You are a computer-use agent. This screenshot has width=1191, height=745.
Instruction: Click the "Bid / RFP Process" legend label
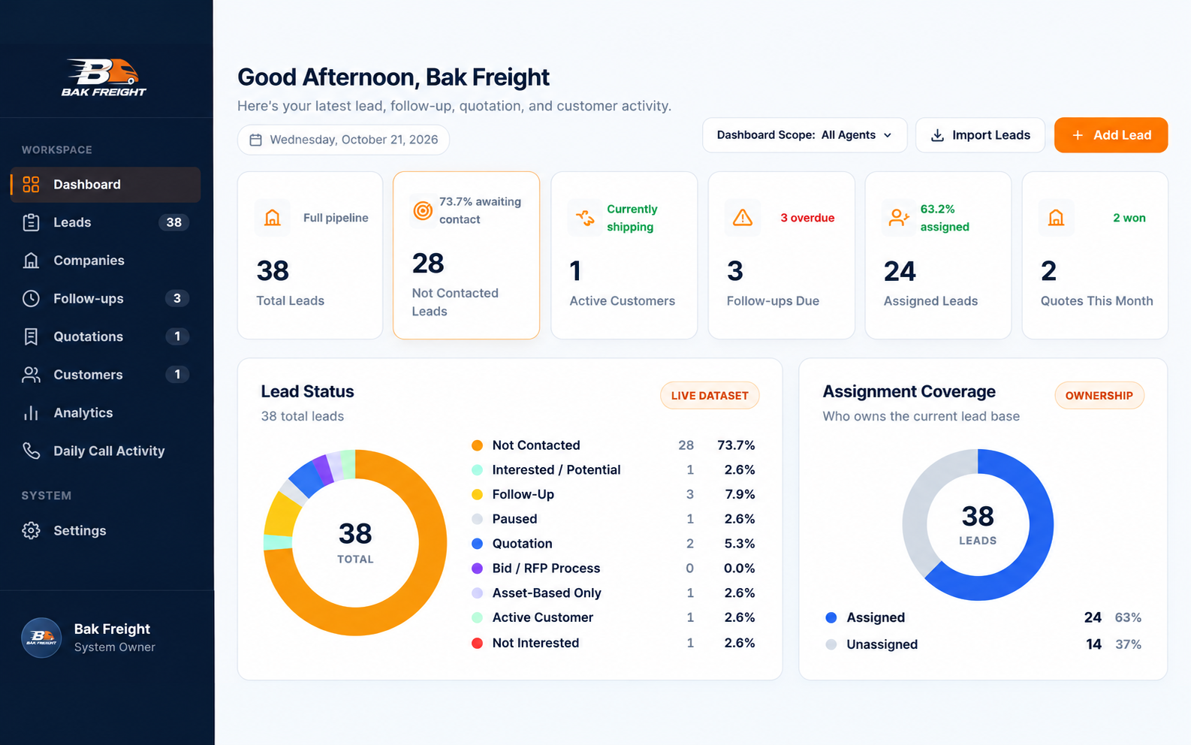pos(546,569)
